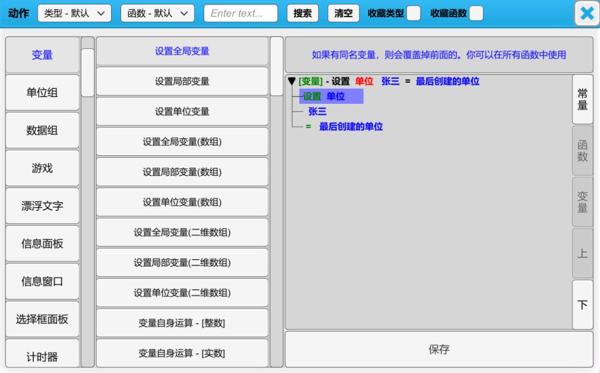The height and width of the screenshot is (373, 600).
Task: Collapse the [变量] tree node triangle
Action: tap(292, 82)
